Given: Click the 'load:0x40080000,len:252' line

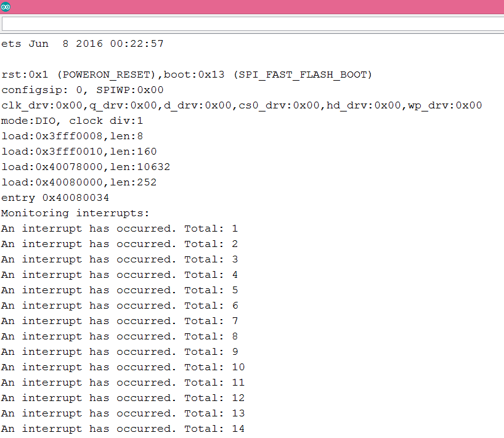Looking at the screenshot, I should pyautogui.click(x=79, y=182).
